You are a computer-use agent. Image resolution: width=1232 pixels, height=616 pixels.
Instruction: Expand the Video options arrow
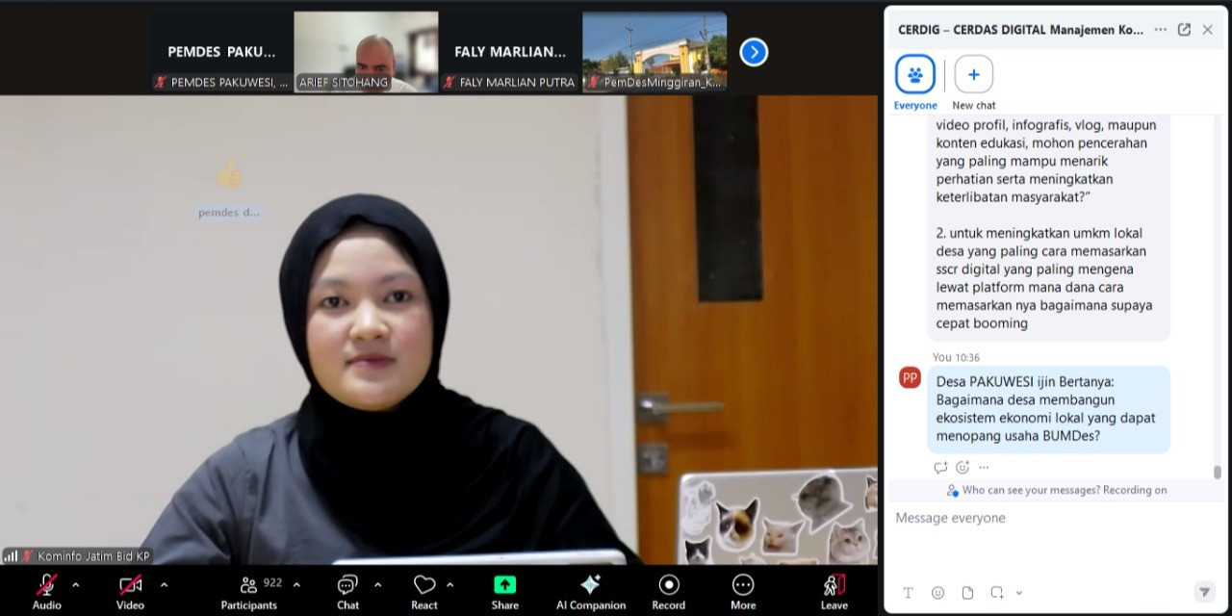pos(164,584)
